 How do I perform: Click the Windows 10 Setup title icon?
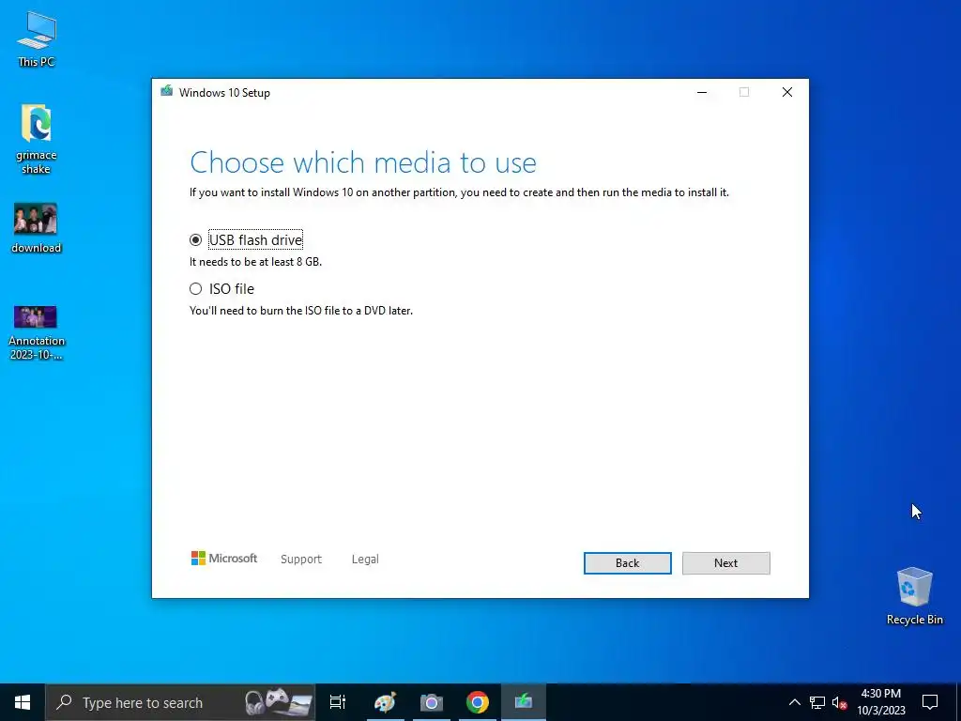(166, 91)
